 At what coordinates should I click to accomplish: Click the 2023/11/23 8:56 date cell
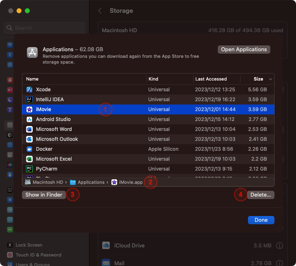[x=214, y=149]
